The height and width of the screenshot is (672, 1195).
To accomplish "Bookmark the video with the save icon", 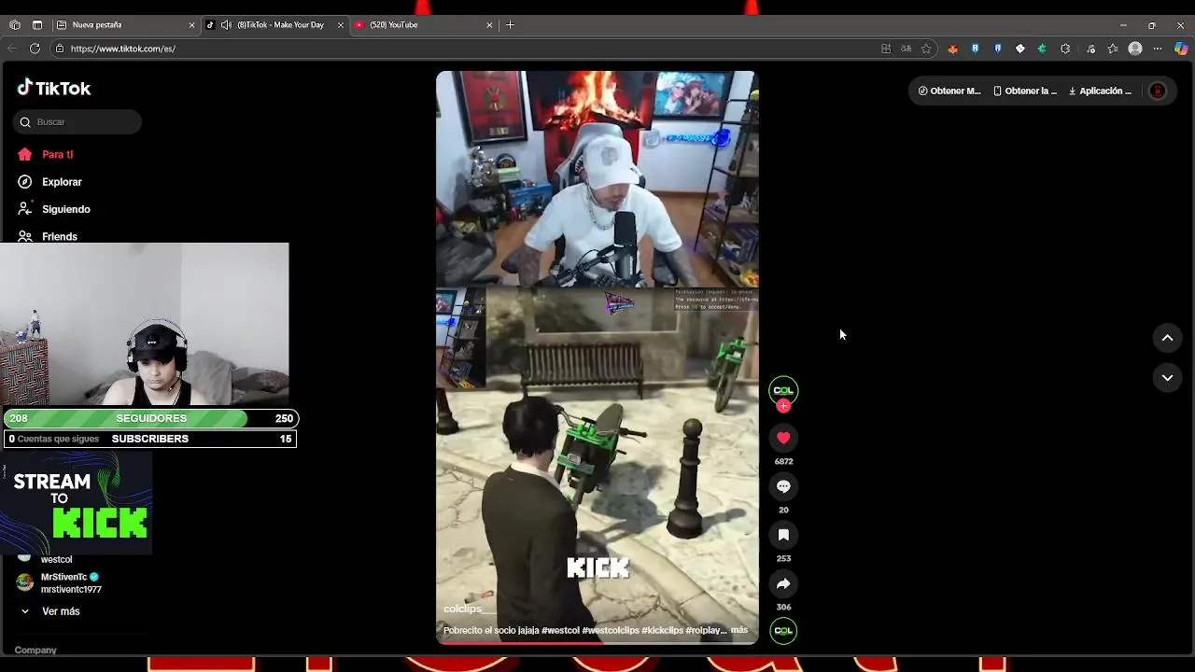I will point(783,535).
